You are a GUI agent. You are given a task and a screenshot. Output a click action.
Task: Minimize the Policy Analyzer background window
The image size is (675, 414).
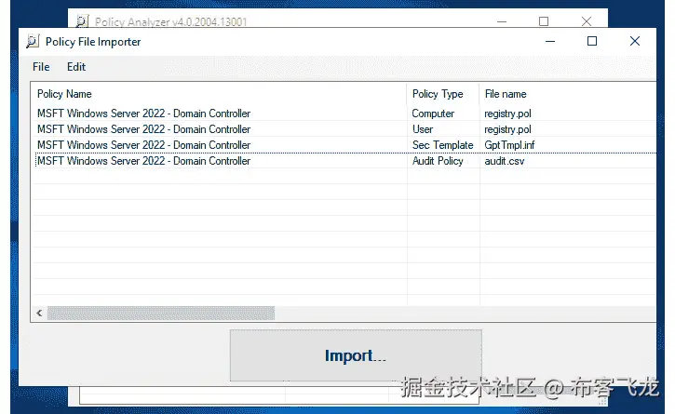[x=502, y=21]
